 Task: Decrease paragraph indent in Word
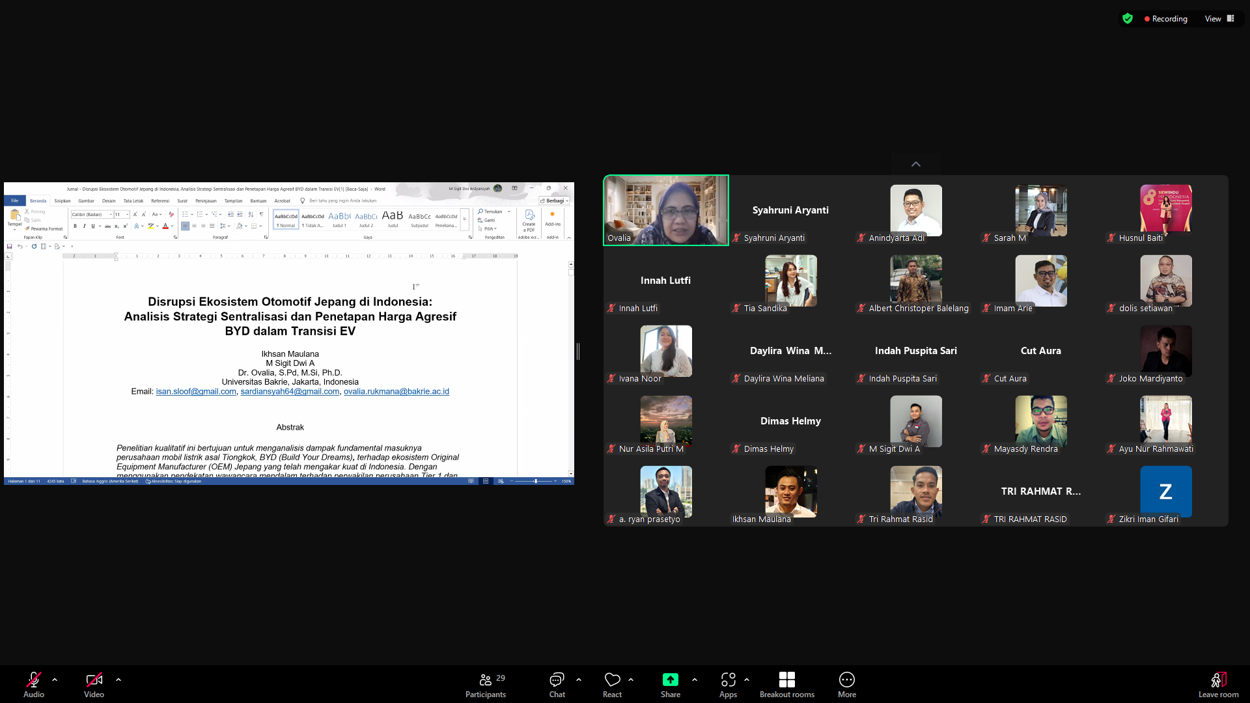point(230,214)
